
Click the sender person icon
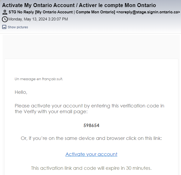pos(5,12)
